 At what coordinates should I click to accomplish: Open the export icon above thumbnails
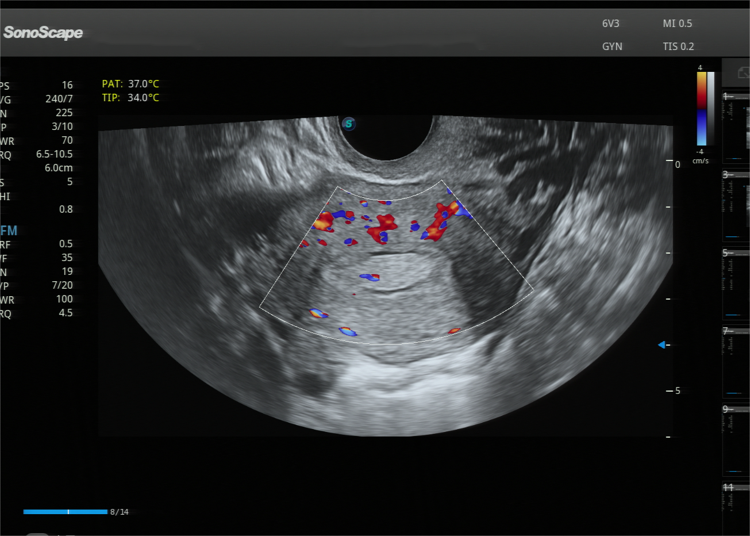click(743, 74)
